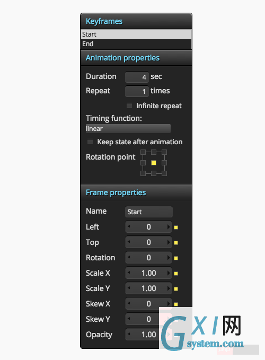
Task: Click yellow keyframe marker beside Rotation
Action: click(176, 258)
